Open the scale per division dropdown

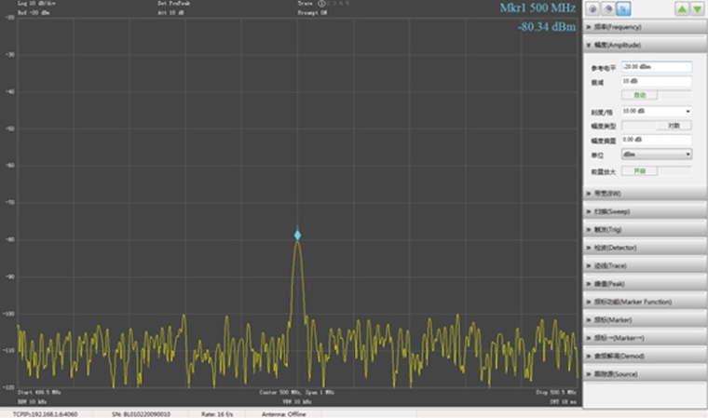656,111
